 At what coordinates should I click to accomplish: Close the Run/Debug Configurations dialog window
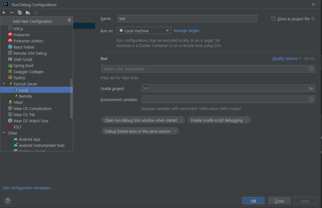coord(313,4)
